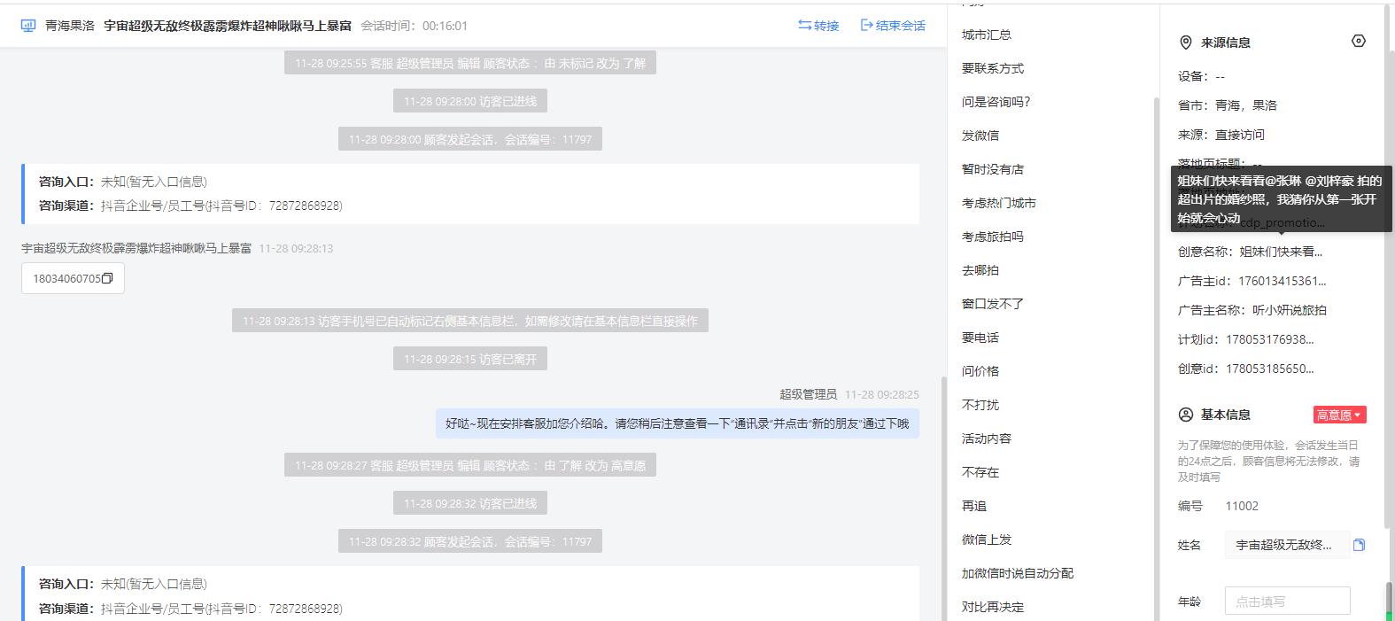Viewport: 1395px width, 621px height.
Task: Select the quick reply 考虑热门城市
Action: (x=999, y=203)
